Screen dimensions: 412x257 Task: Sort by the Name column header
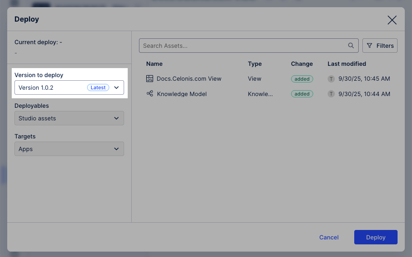(154, 64)
